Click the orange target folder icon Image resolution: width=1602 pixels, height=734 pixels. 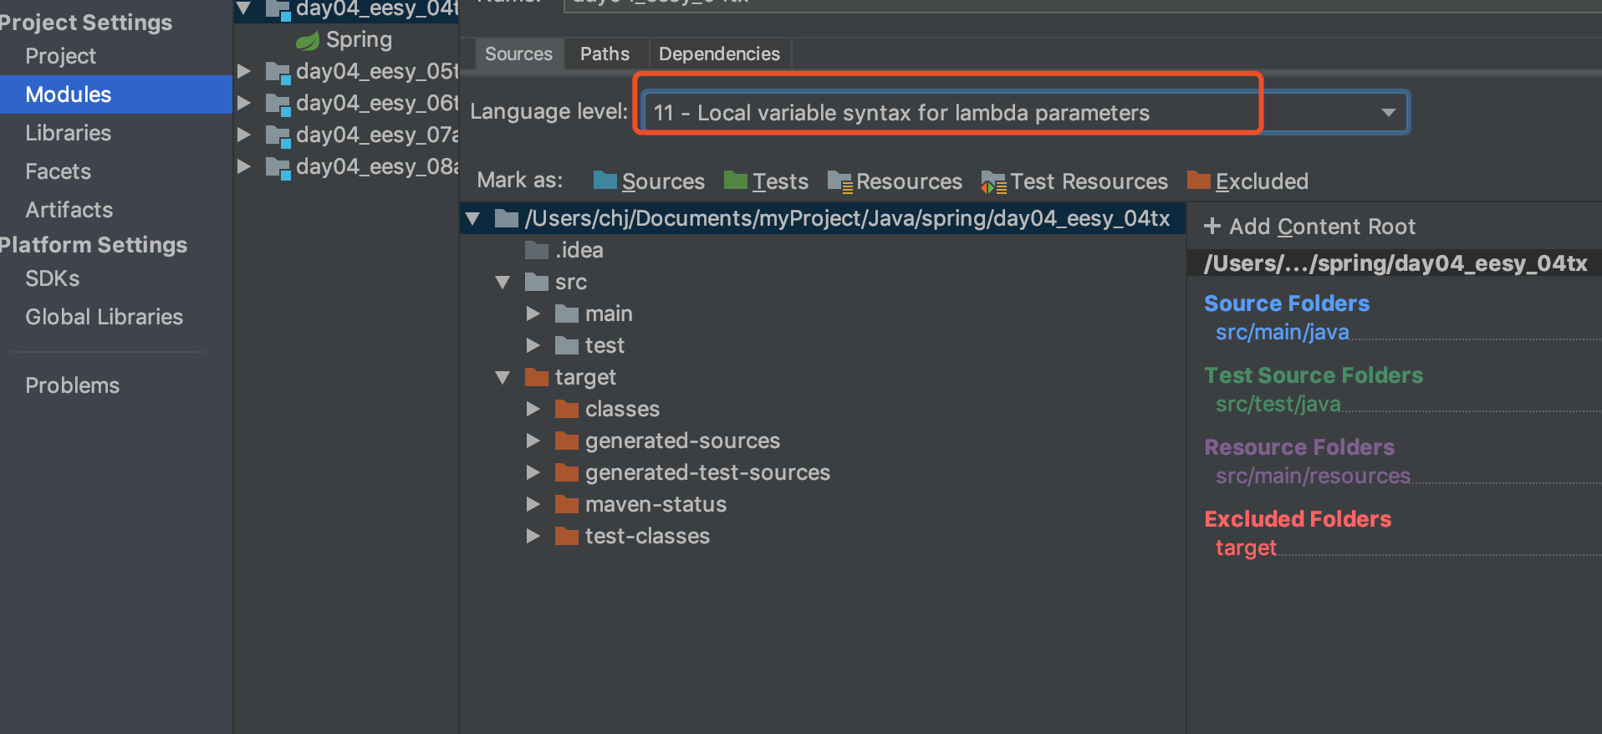(536, 377)
